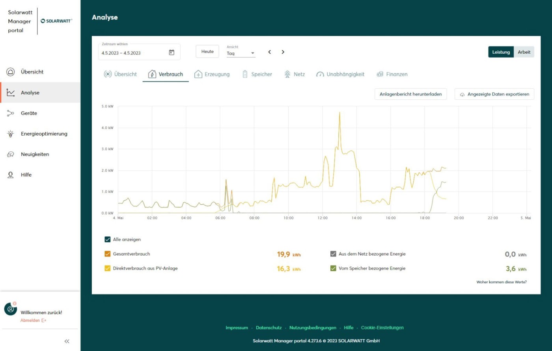Uncheck the Alle anzeigen checkbox

(x=108, y=239)
